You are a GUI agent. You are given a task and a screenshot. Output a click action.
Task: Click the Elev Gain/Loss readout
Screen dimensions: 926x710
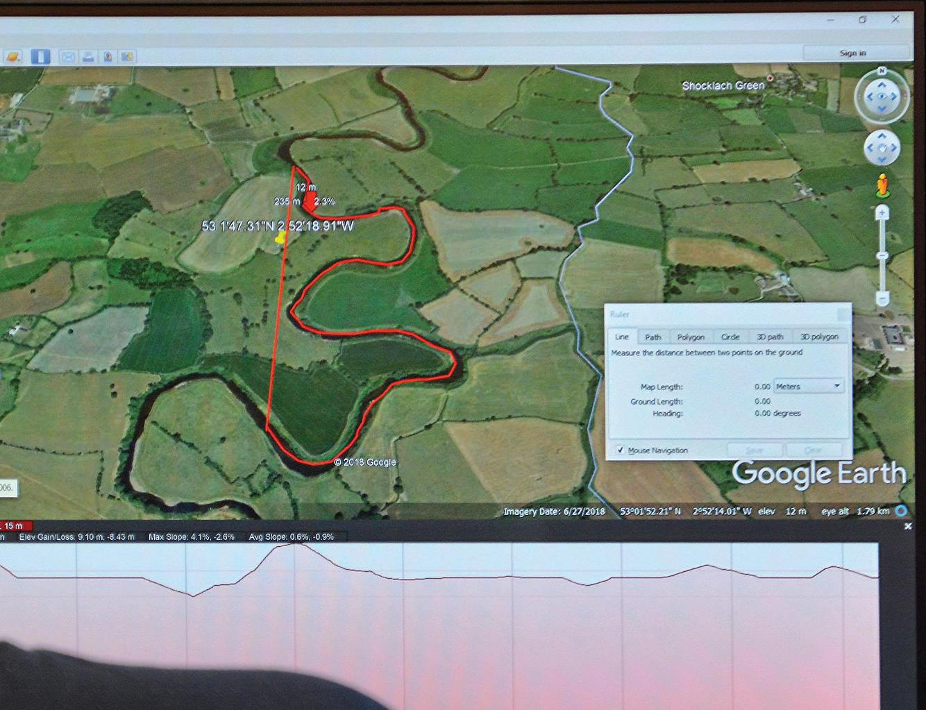[x=77, y=536]
